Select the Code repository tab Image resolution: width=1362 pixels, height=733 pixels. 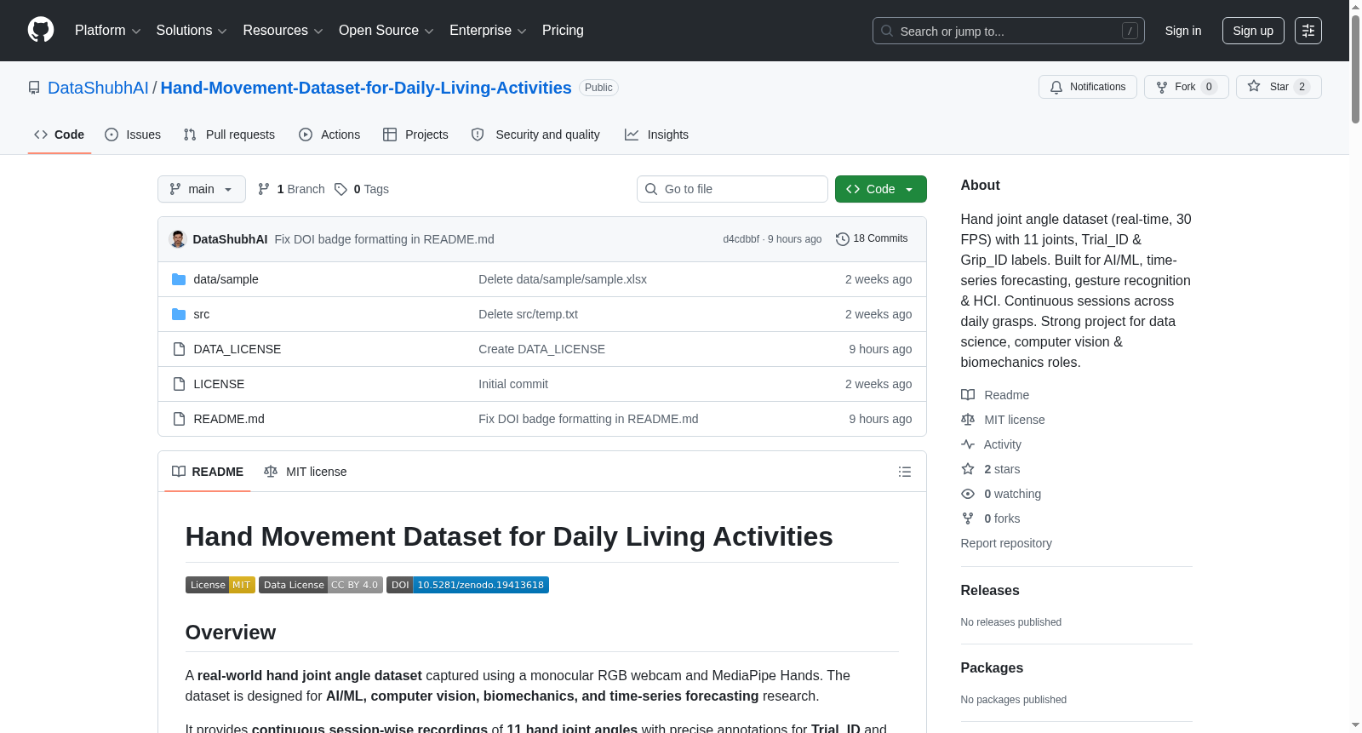click(60, 135)
